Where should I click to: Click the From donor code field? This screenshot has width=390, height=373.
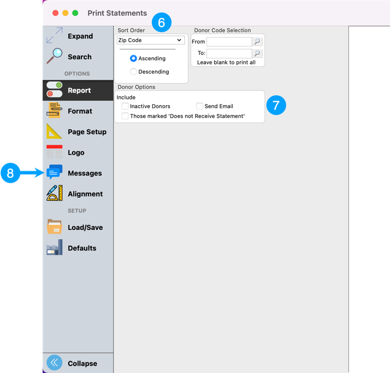pos(229,42)
